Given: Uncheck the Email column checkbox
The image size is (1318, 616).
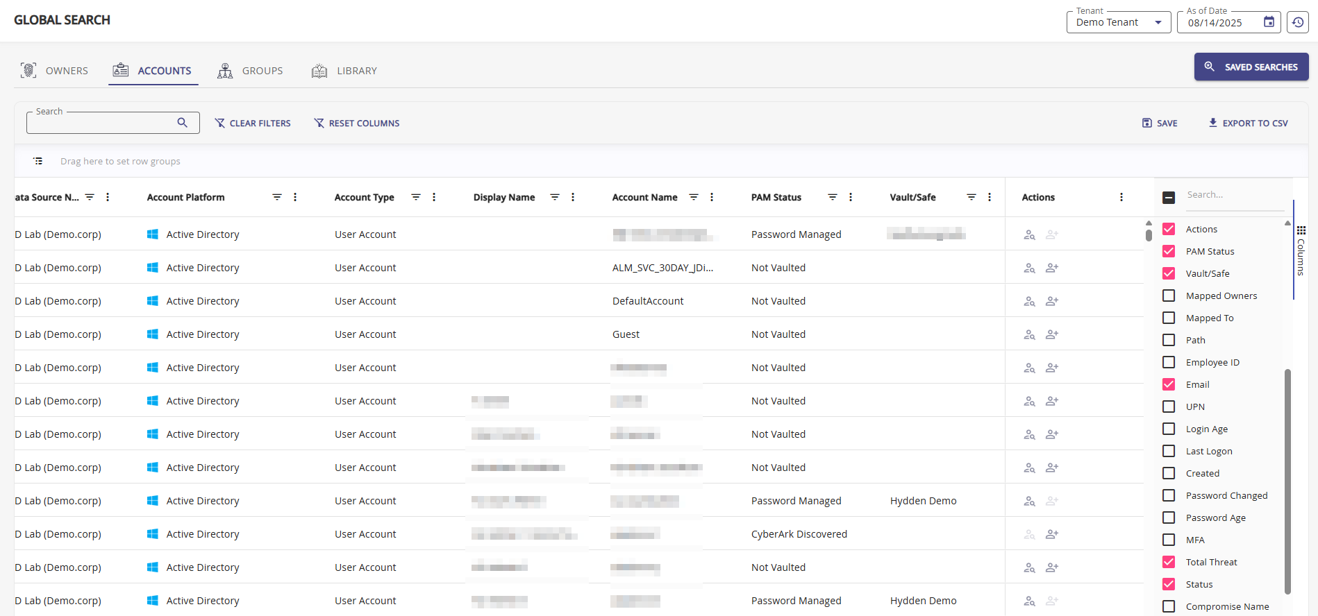Looking at the screenshot, I should pyautogui.click(x=1169, y=384).
